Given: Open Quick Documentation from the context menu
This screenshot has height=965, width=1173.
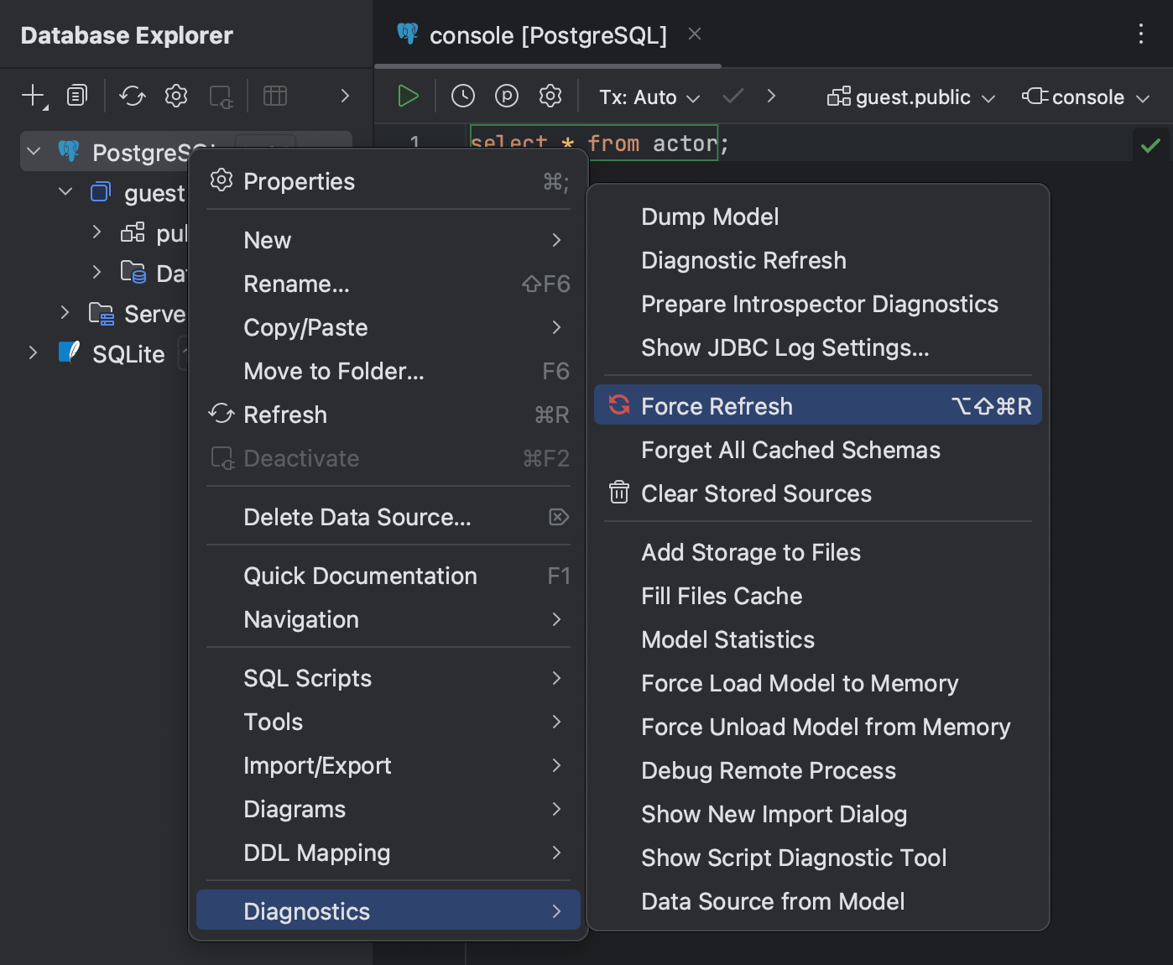Looking at the screenshot, I should click(x=360, y=576).
